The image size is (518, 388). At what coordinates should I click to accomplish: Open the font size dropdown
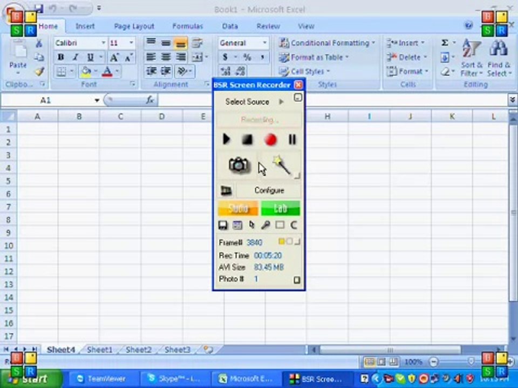(x=131, y=43)
